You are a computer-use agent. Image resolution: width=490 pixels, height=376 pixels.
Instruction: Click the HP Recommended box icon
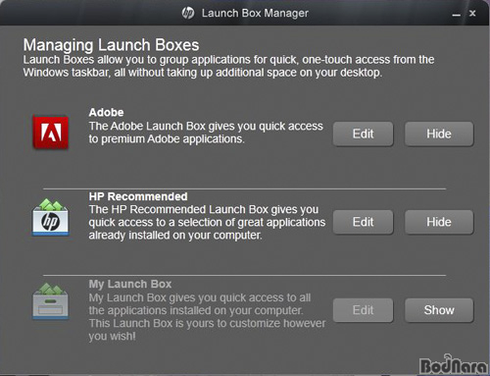point(51,217)
